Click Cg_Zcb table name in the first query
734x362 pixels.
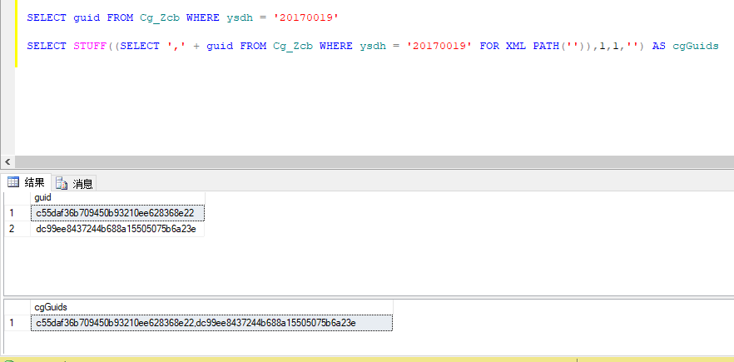(160, 17)
